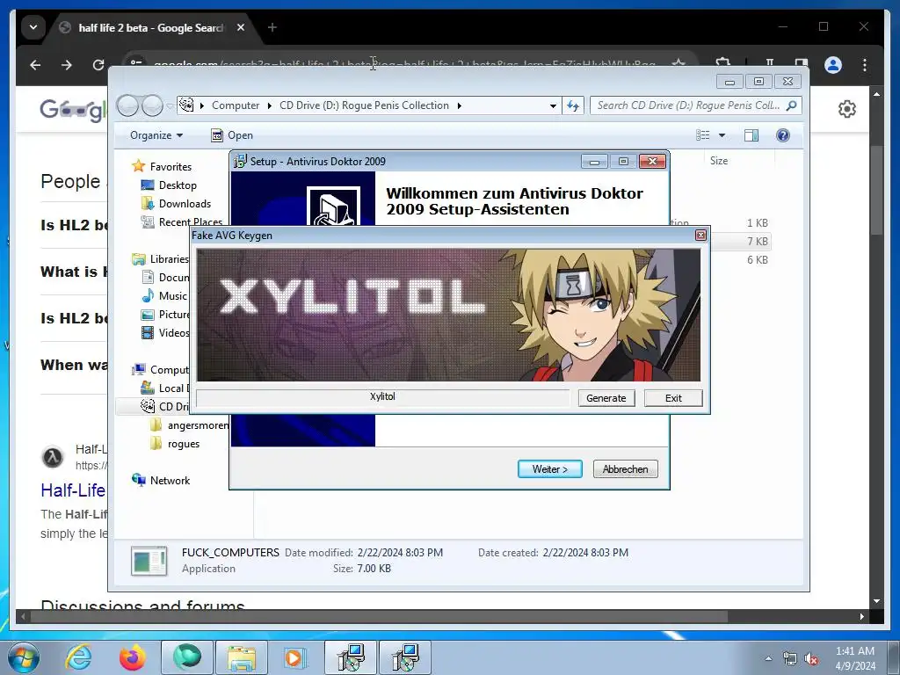Screen dimensions: 900x675
Task: Click the Xylitol anime banner image
Action: click(x=448, y=316)
